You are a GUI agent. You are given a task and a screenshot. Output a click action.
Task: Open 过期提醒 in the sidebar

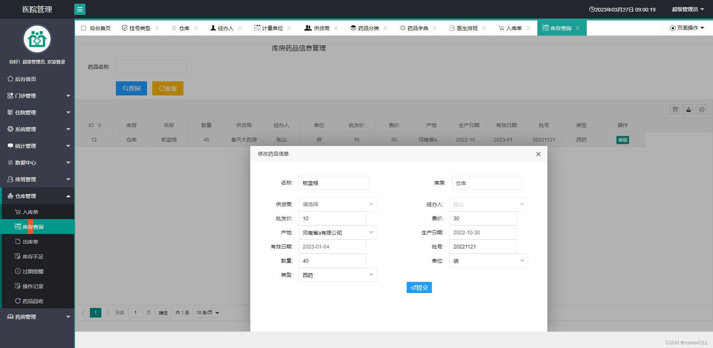point(38,271)
